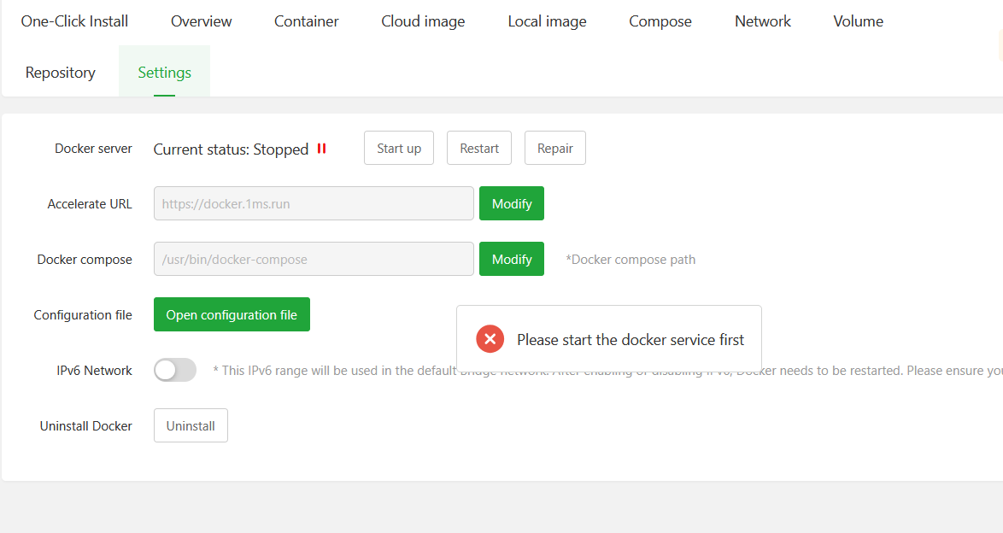The height and width of the screenshot is (533, 1003).
Task: Open the Docker configuration file
Action: [x=232, y=314]
